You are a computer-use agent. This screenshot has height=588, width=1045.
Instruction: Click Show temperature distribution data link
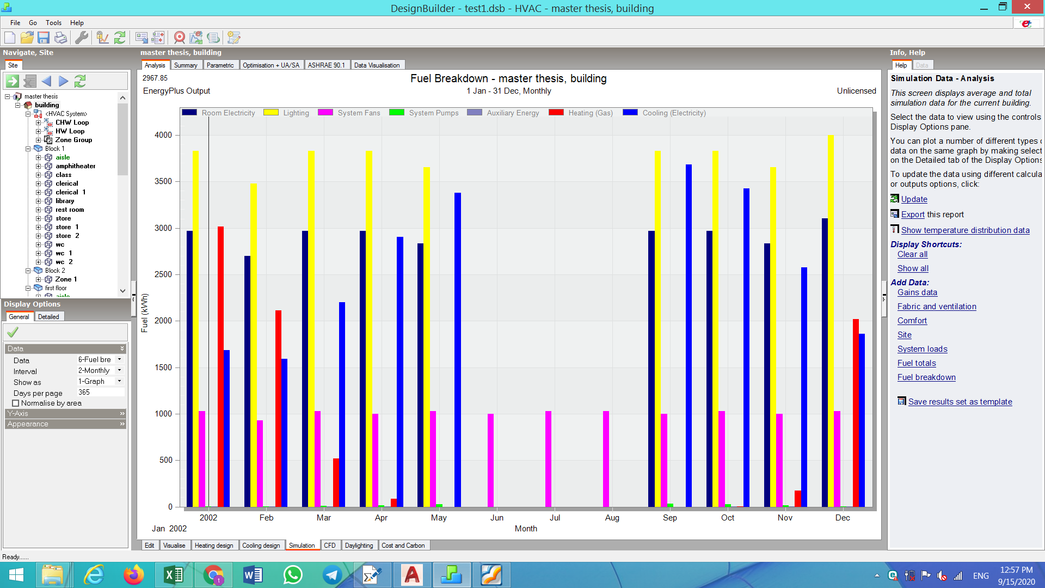(x=965, y=230)
